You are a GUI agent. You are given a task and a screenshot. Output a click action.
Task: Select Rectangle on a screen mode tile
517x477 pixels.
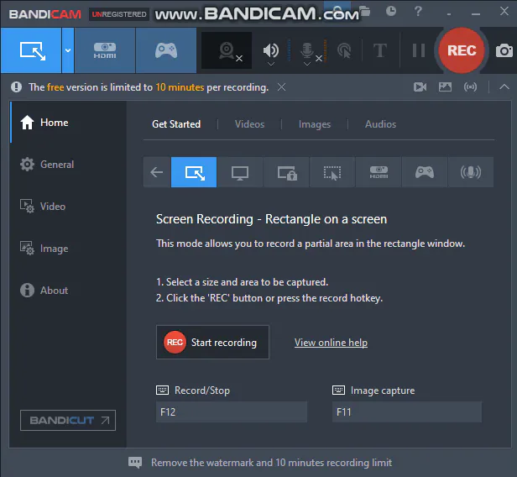(194, 172)
